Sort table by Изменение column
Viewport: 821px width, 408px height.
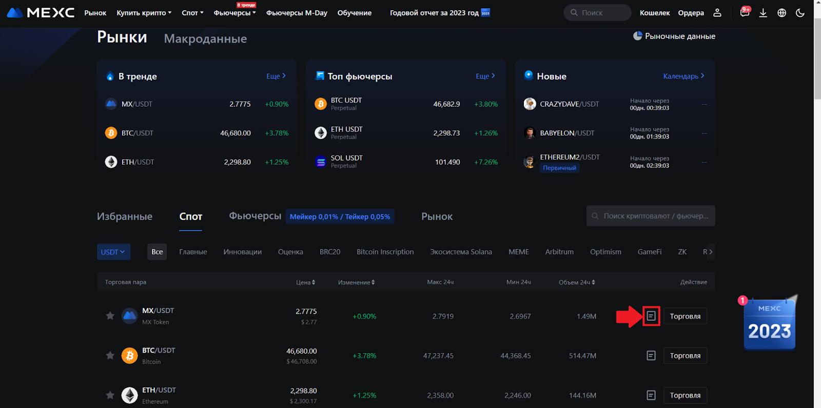[356, 282]
